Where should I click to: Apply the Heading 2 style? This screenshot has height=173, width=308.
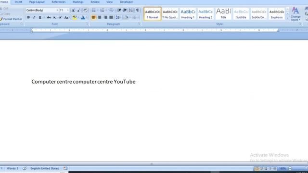[x=205, y=14]
